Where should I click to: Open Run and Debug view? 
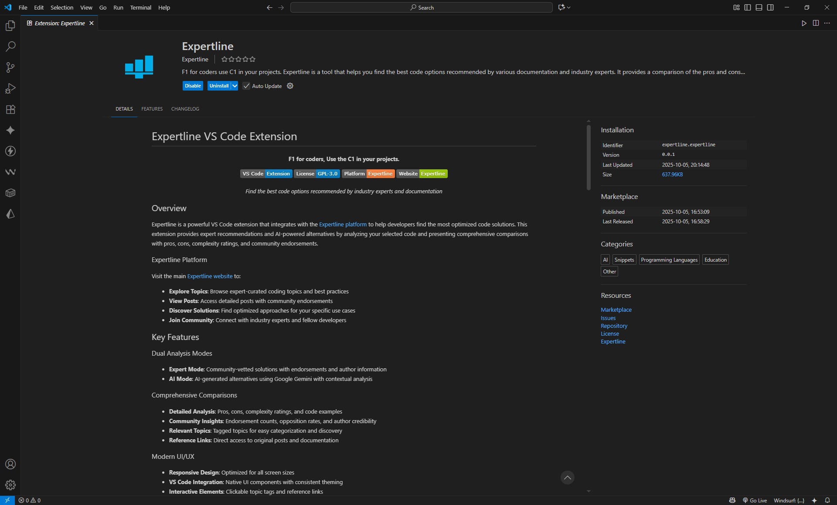[x=10, y=88]
